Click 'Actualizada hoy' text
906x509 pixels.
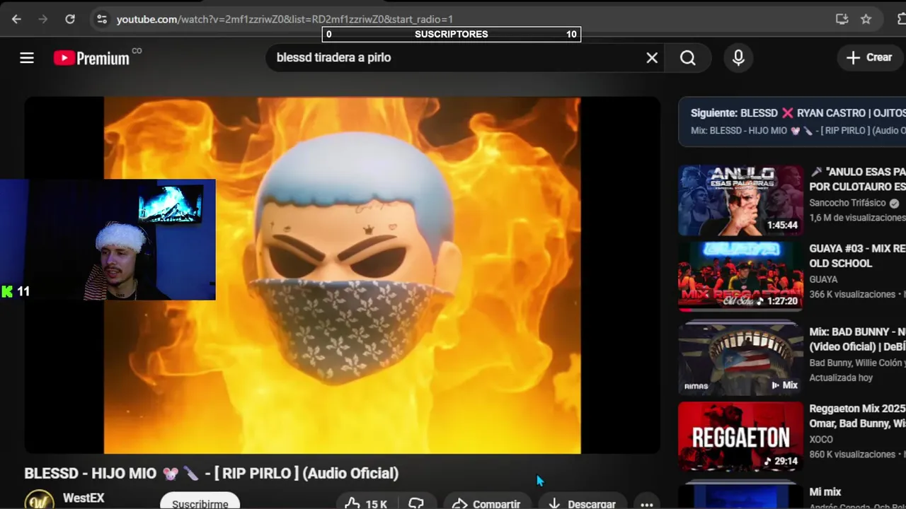pos(842,378)
